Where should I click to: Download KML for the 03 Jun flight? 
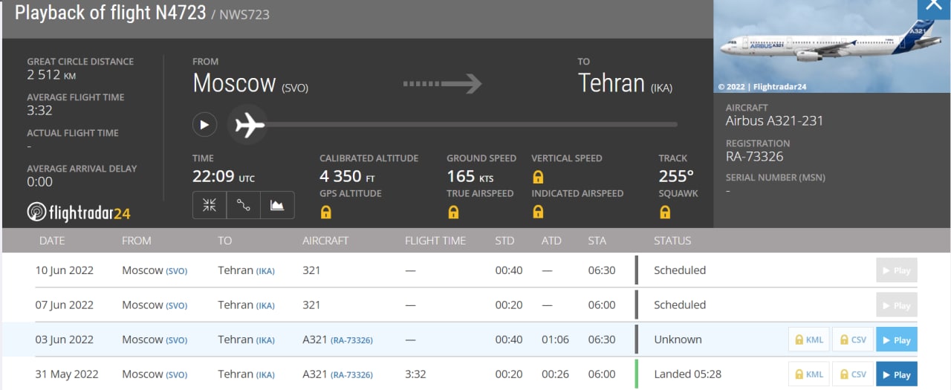pos(808,339)
